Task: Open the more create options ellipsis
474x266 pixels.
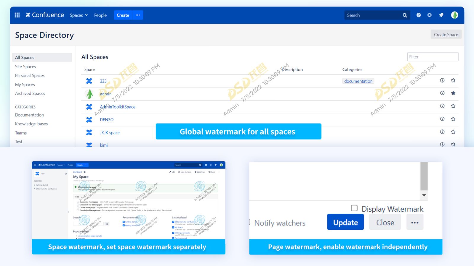Action: (x=138, y=15)
